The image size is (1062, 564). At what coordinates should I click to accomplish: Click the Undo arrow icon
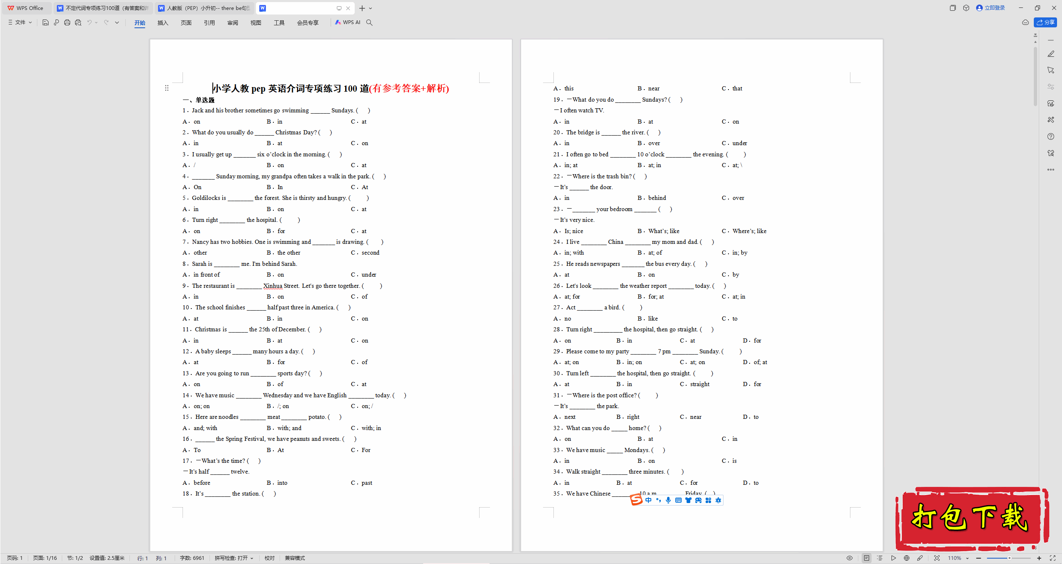(x=89, y=22)
